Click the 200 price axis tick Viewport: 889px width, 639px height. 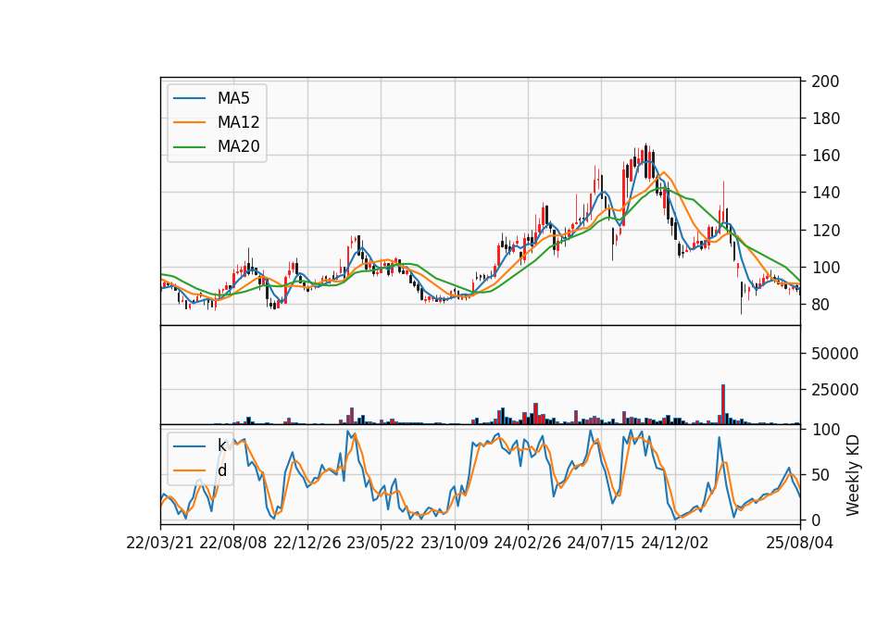(825, 81)
